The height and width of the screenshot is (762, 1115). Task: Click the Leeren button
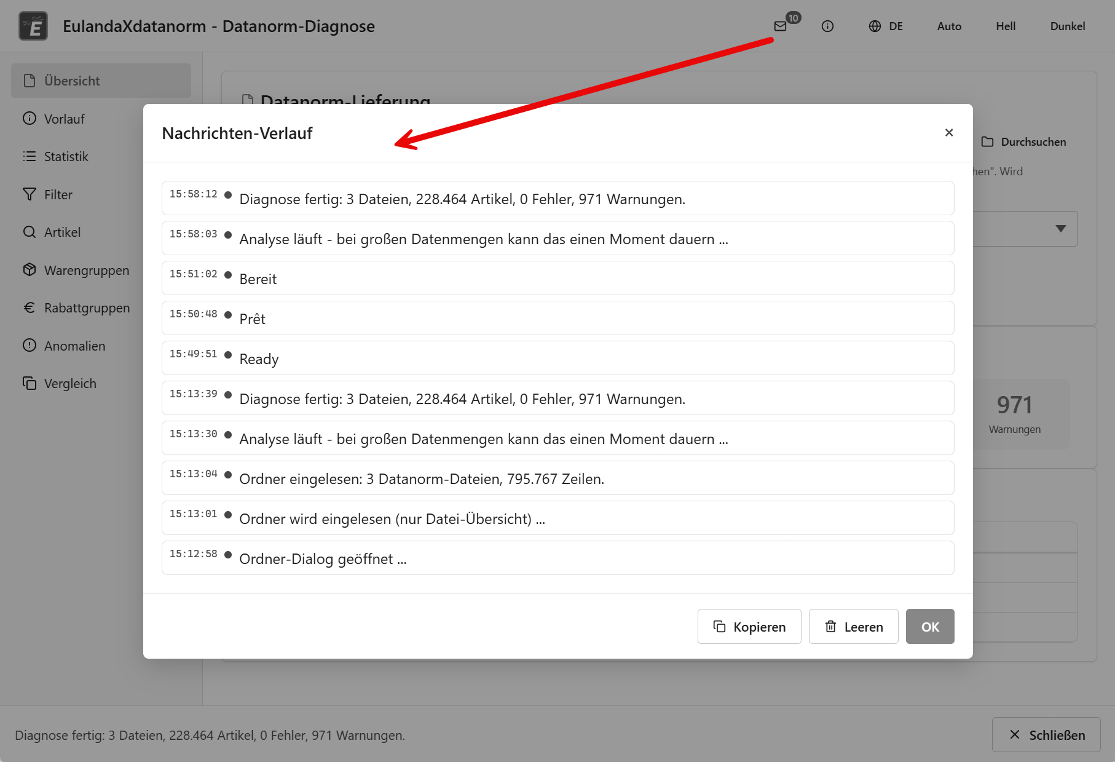[853, 626]
